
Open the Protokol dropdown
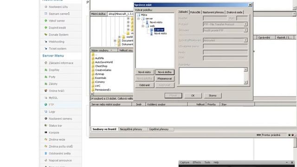click(245, 24)
